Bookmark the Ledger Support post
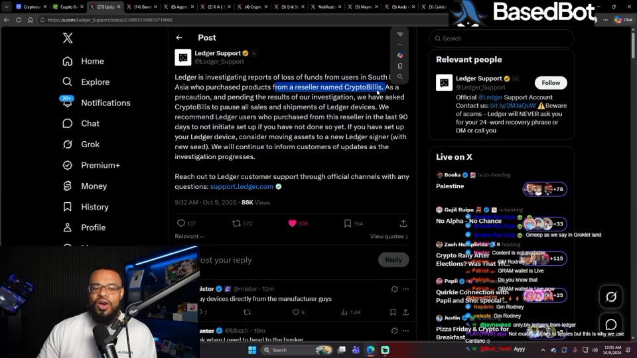 coord(347,223)
